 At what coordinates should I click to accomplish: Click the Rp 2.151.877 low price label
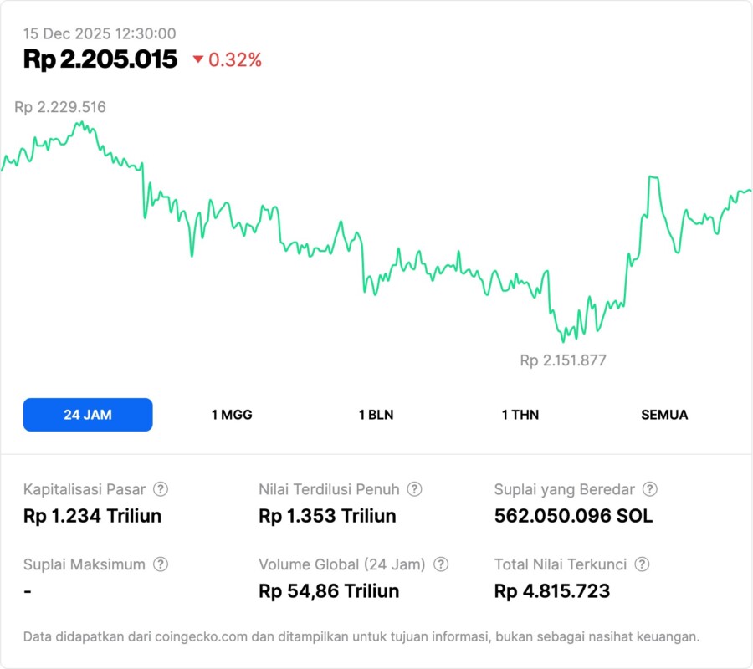coord(563,360)
